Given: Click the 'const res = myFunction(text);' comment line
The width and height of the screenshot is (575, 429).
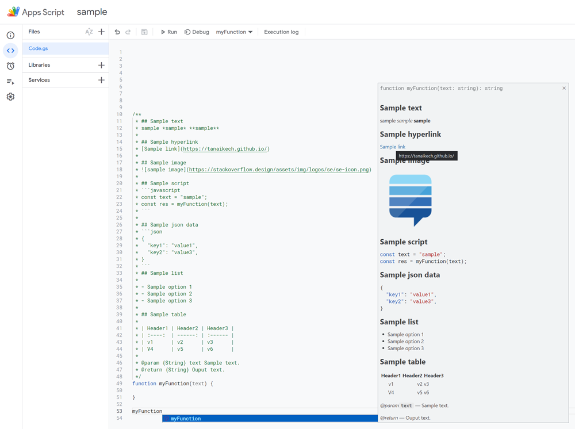Looking at the screenshot, I should click(x=182, y=204).
